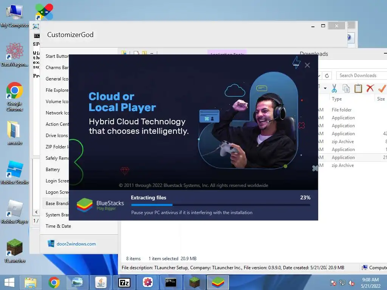387x290 pixels.
Task: Open File Explorer from taskbar
Action: click(31, 282)
